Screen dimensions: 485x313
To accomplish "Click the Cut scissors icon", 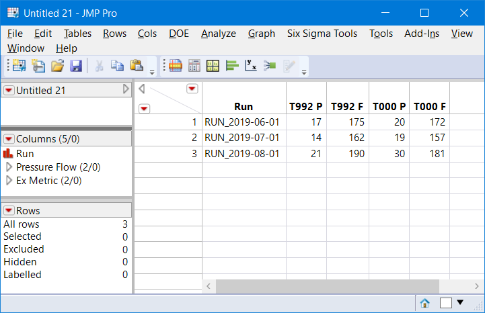I will (x=99, y=66).
